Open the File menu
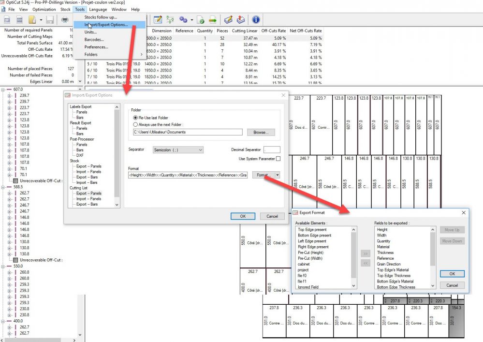This screenshot has height=342, width=483. (12, 9)
